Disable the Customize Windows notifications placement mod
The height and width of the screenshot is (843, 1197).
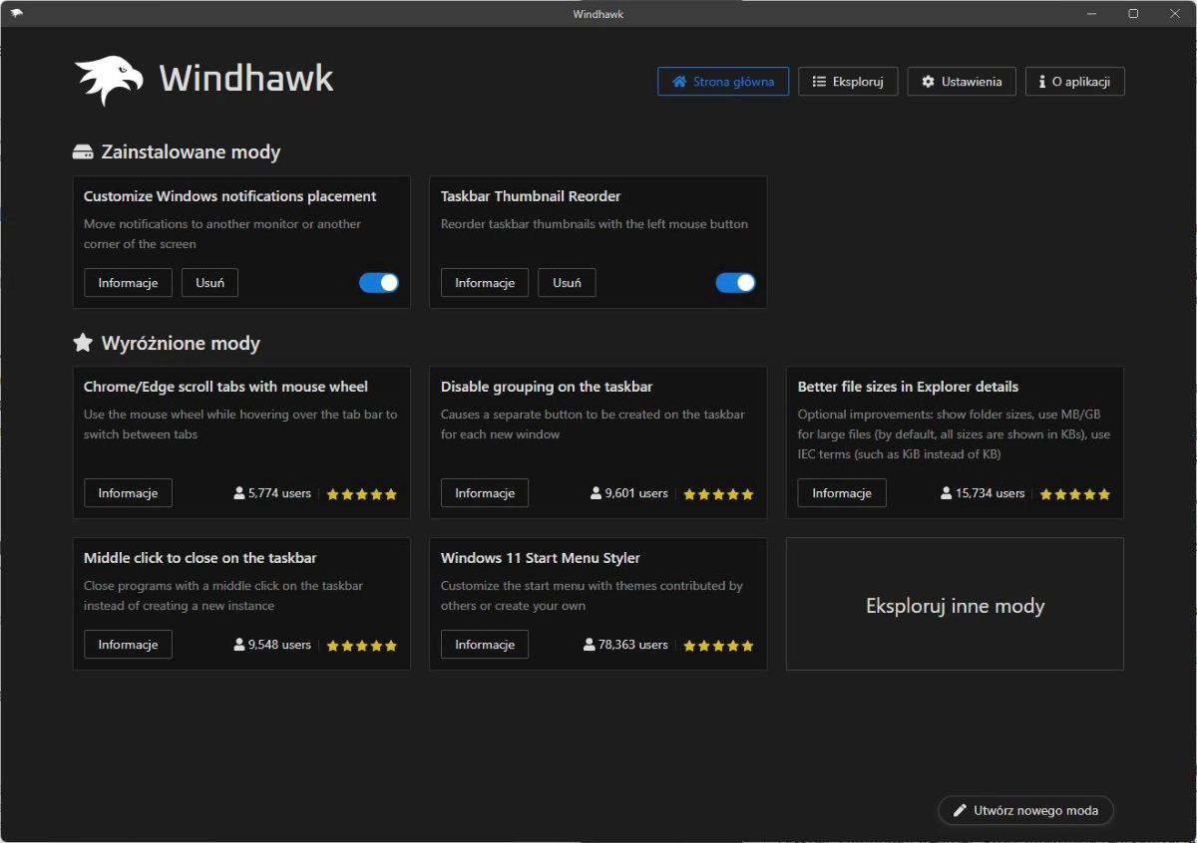tap(379, 283)
